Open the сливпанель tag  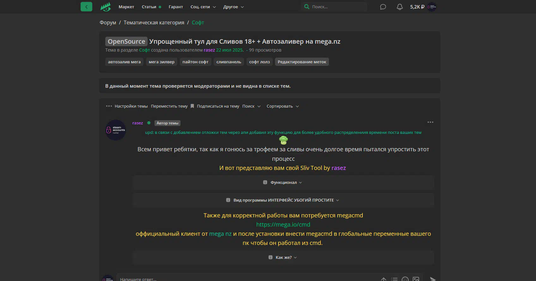coord(229,62)
